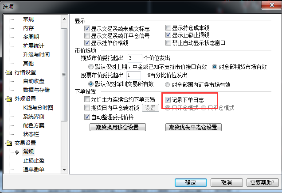Viewport: 282px width, 193px height.
Task: Click the 期货市价委托超出 value field
Action: [135, 58]
